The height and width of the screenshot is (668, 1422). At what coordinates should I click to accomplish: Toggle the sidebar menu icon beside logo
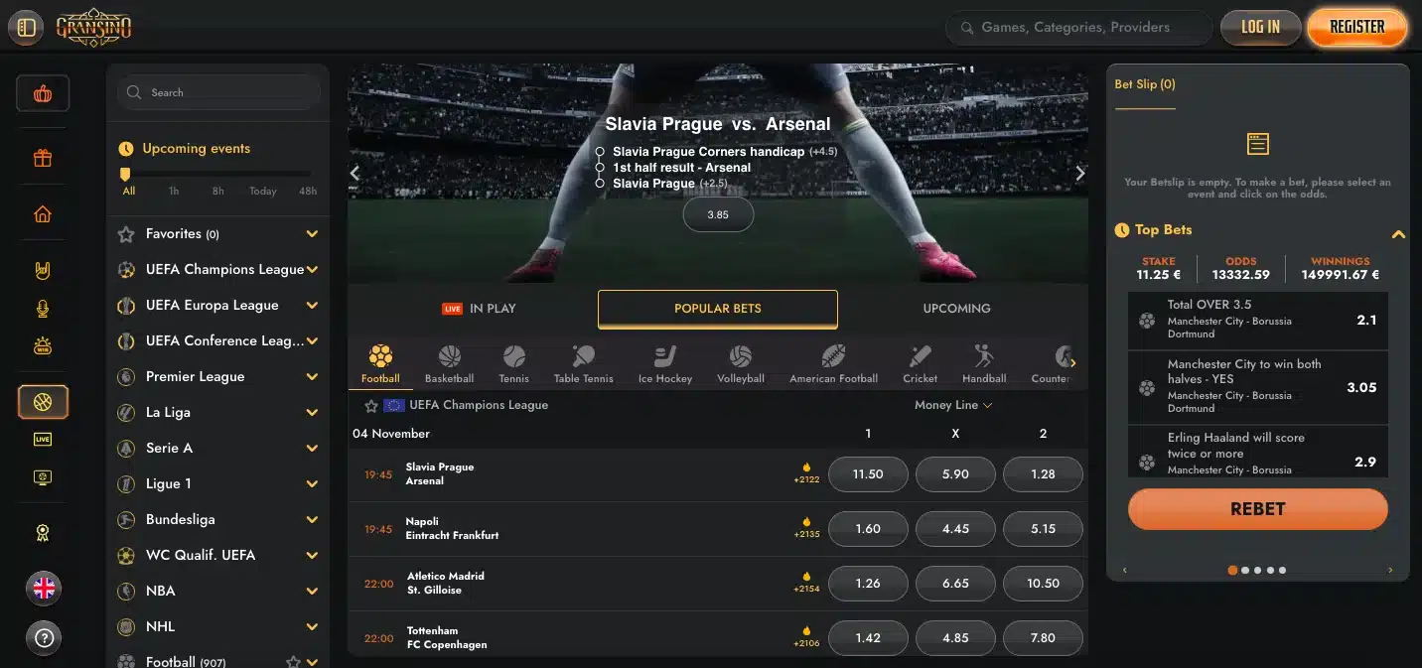pos(27,27)
